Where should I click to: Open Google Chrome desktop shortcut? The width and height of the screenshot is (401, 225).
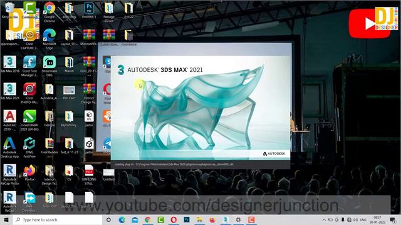49,12
